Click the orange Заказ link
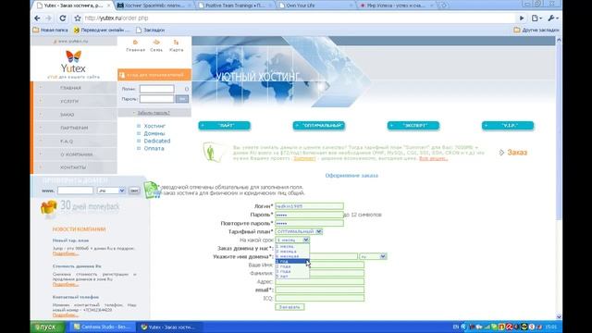 pyautogui.click(x=517, y=153)
